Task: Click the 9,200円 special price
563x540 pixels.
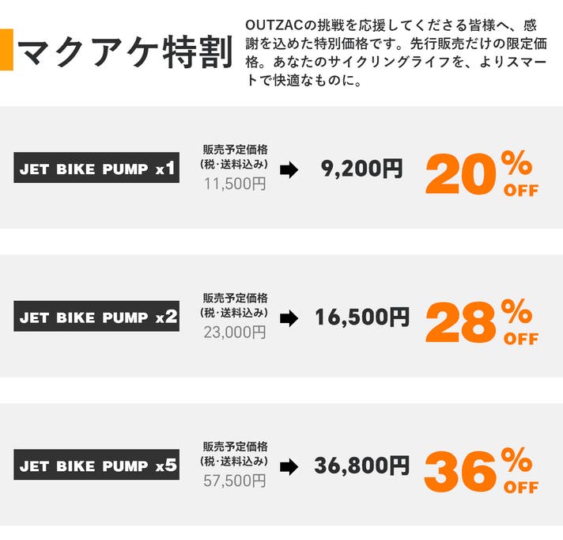Action: 362,169
